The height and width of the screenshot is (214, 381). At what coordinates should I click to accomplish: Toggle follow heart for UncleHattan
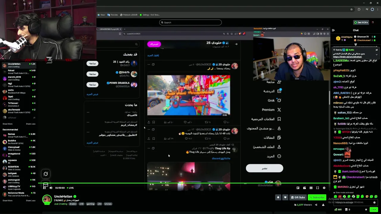pyautogui.click(x=285, y=197)
